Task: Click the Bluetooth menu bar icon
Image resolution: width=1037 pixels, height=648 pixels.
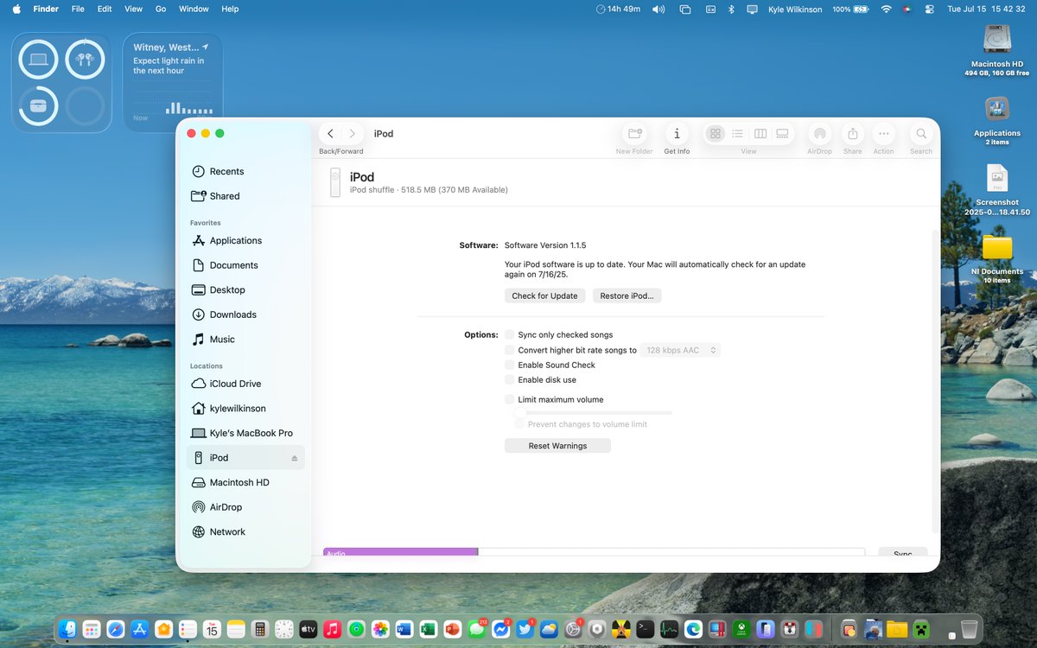Action: click(x=730, y=9)
